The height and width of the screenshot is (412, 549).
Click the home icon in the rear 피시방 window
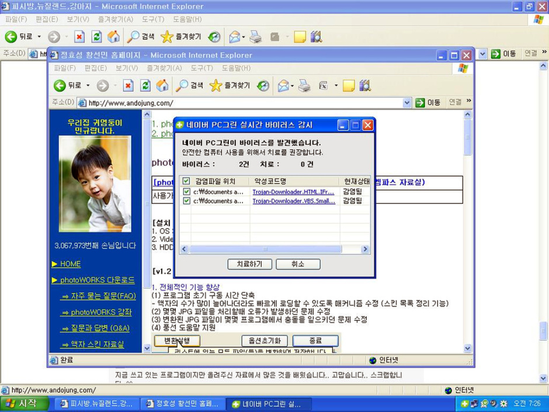113,36
